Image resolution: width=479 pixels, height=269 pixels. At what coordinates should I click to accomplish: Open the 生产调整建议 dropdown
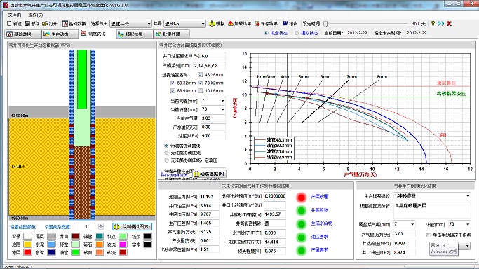pos(431,196)
